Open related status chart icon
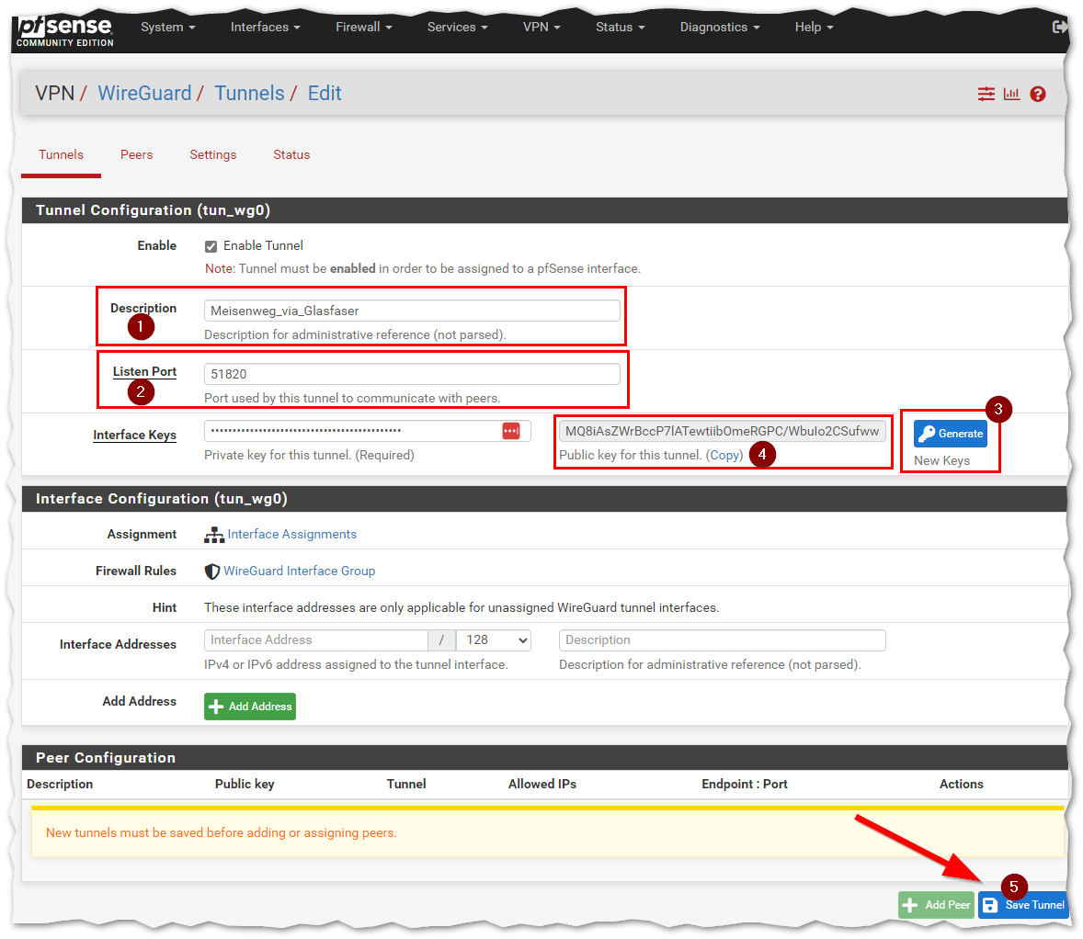 1011,94
